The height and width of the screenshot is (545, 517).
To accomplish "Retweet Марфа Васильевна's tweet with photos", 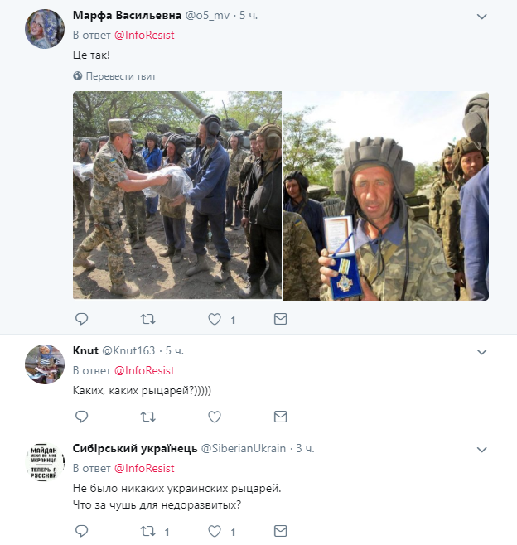I will (x=147, y=319).
